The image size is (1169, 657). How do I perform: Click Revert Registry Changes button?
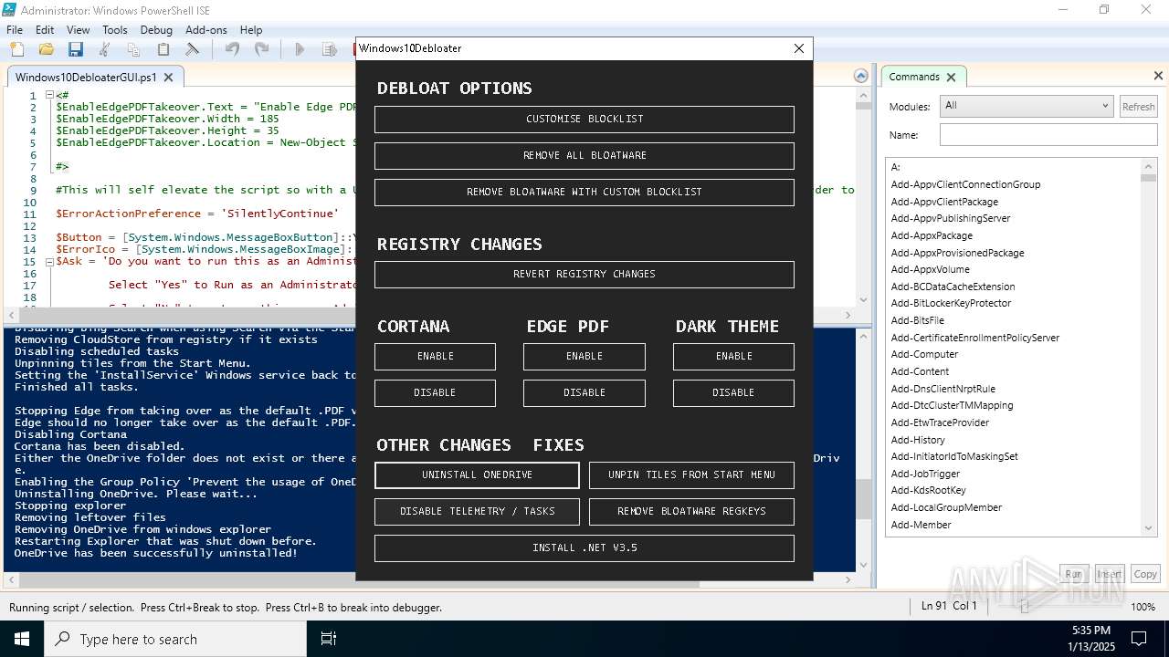pyautogui.click(x=584, y=275)
